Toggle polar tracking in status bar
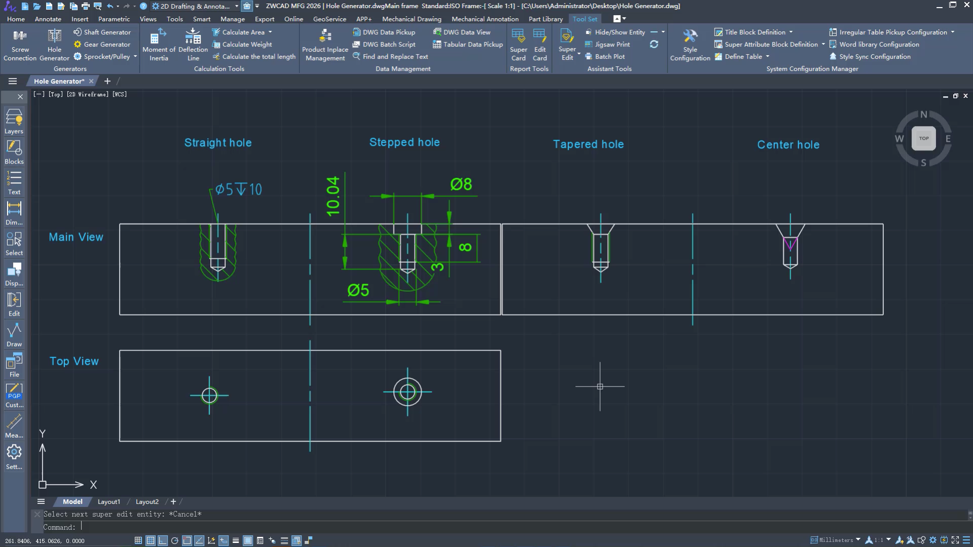973x547 pixels. click(x=174, y=540)
